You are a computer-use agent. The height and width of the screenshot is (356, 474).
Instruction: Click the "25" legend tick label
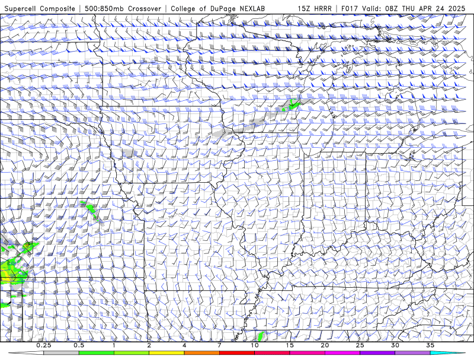click(360, 345)
